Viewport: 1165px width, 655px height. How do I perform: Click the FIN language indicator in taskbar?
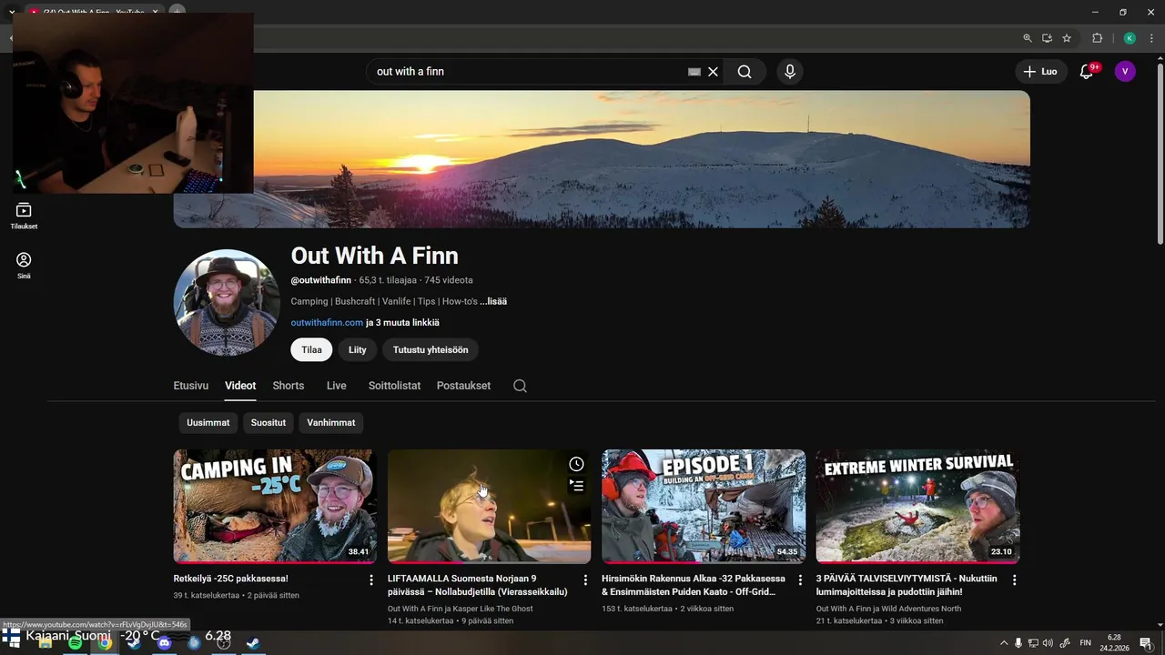coord(1085,643)
